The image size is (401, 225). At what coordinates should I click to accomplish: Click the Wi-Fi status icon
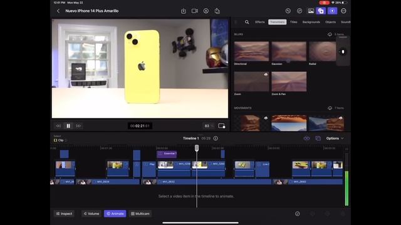point(333,2)
